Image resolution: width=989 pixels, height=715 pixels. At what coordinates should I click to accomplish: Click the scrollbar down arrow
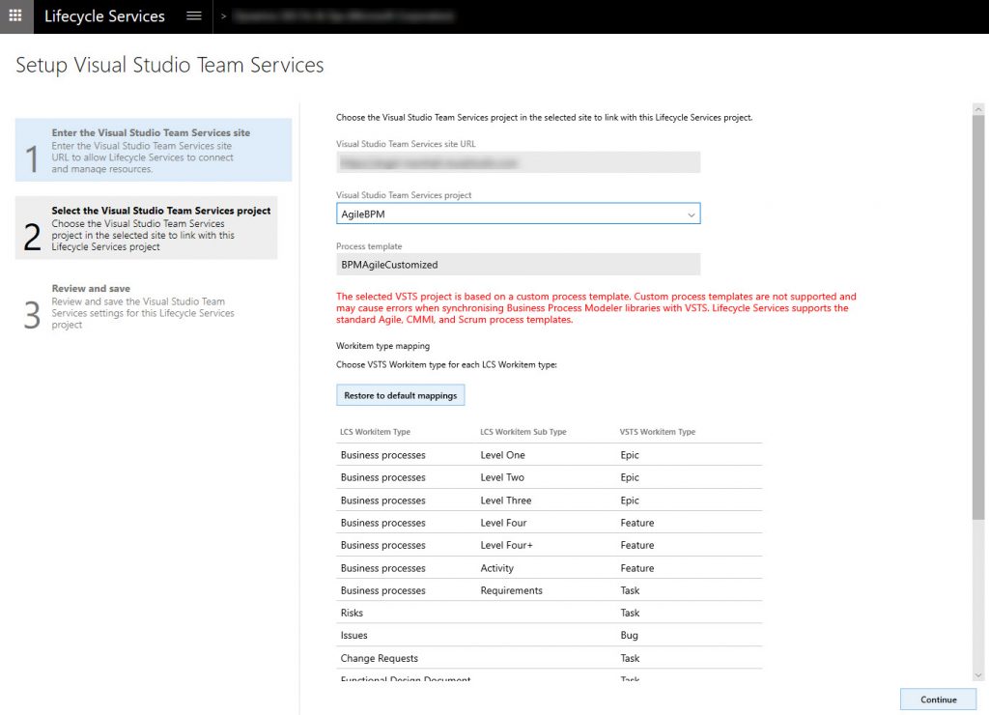point(976,676)
